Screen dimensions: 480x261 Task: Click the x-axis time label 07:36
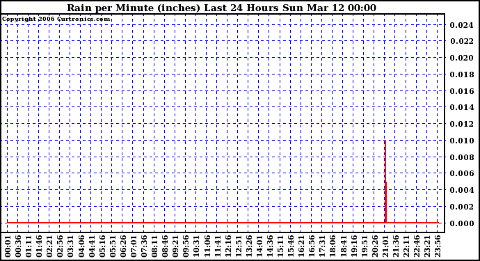144,246
